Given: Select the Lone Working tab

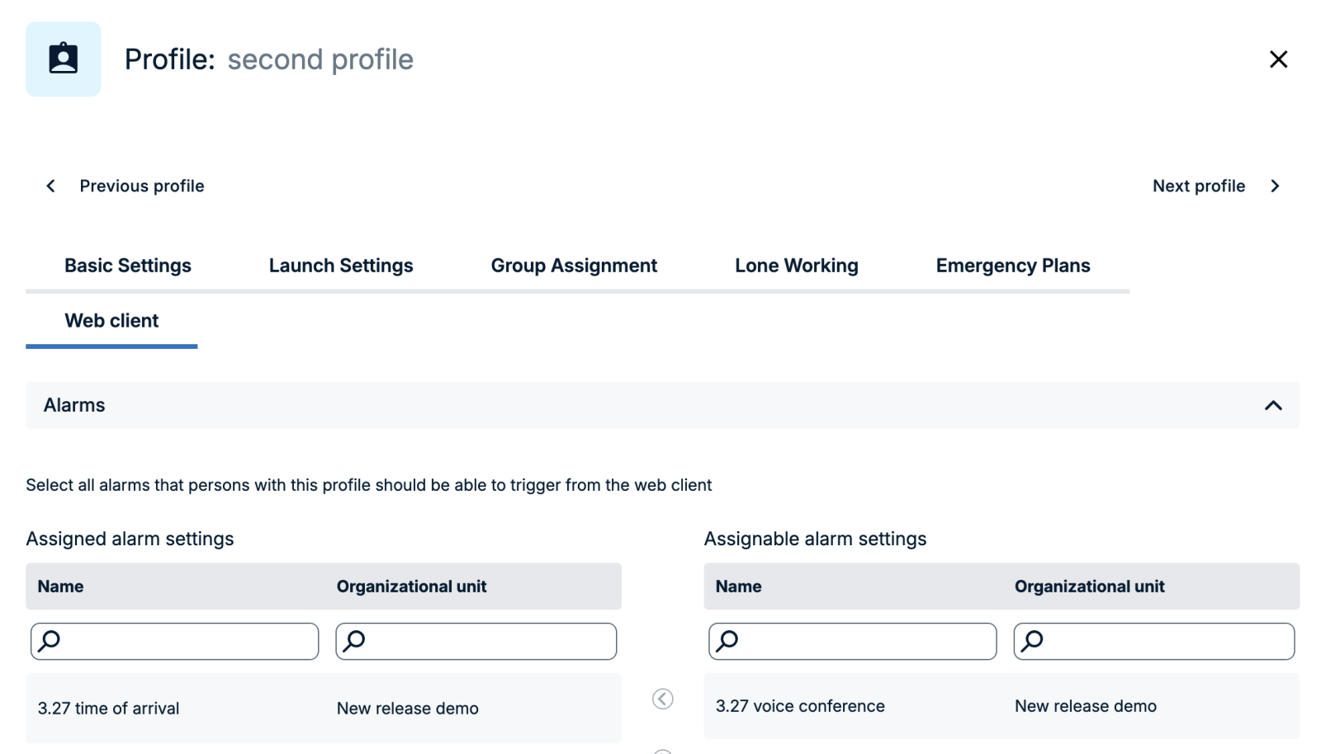Looking at the screenshot, I should click(x=797, y=266).
